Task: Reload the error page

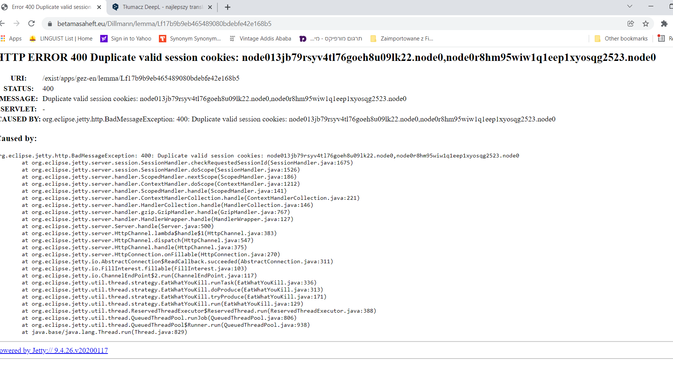Action: coord(32,23)
